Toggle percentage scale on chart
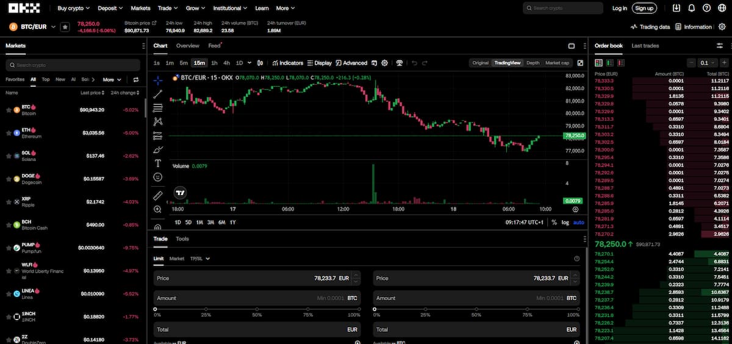 (x=554, y=223)
